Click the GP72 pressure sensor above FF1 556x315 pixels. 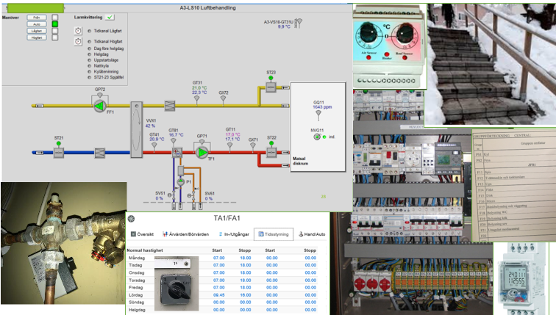click(x=100, y=95)
